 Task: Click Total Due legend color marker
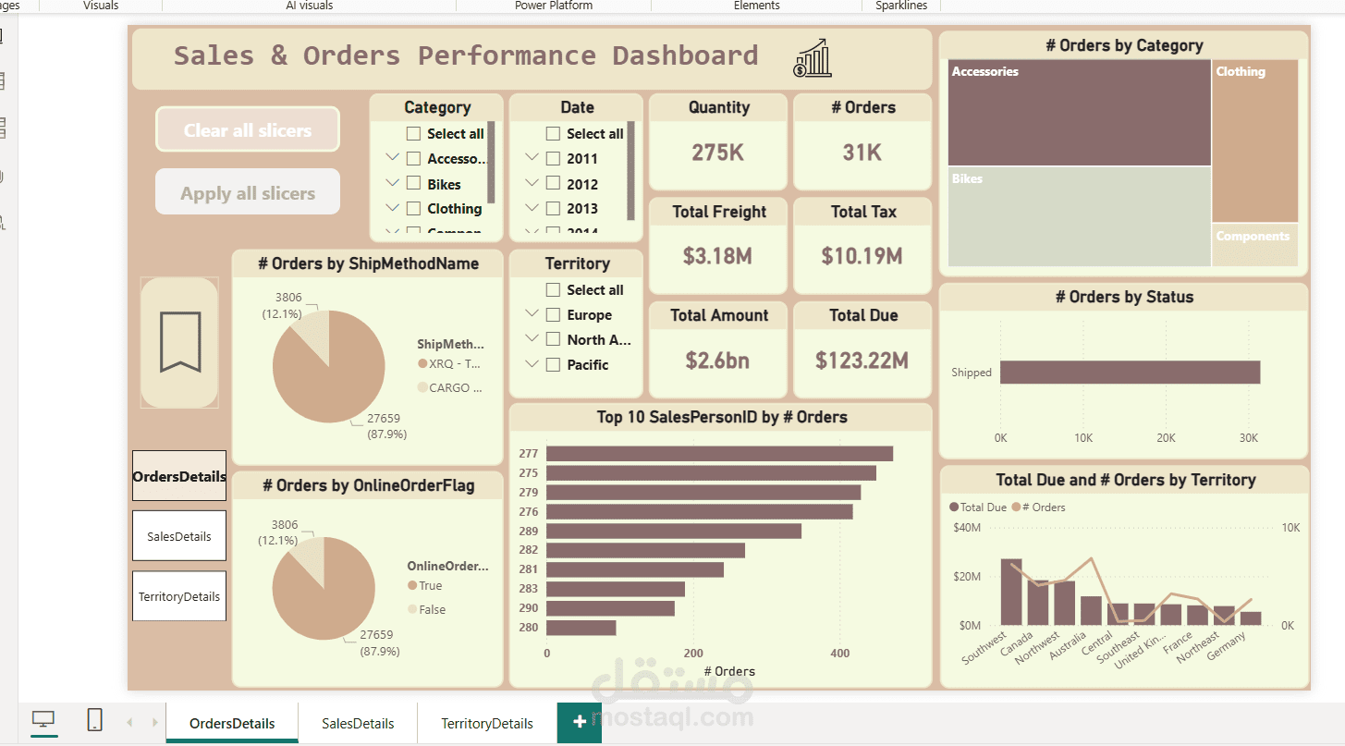(x=954, y=508)
